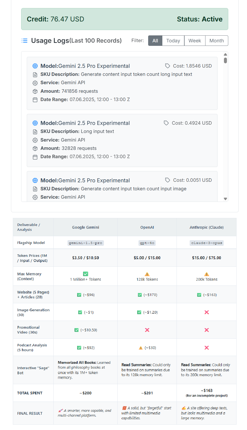Switch filter to Today
247x430 pixels.
[x=173, y=41]
